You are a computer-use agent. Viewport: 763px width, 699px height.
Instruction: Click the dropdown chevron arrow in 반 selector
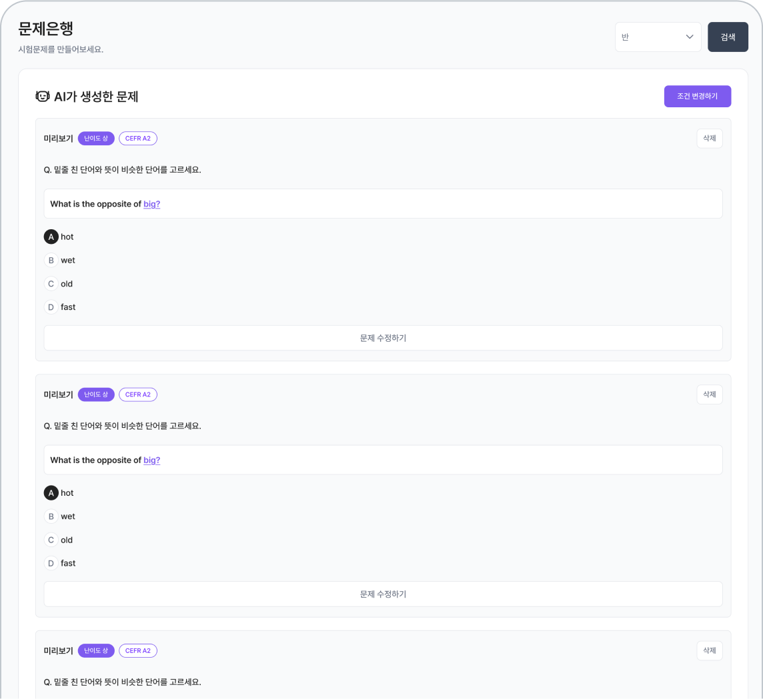(690, 37)
